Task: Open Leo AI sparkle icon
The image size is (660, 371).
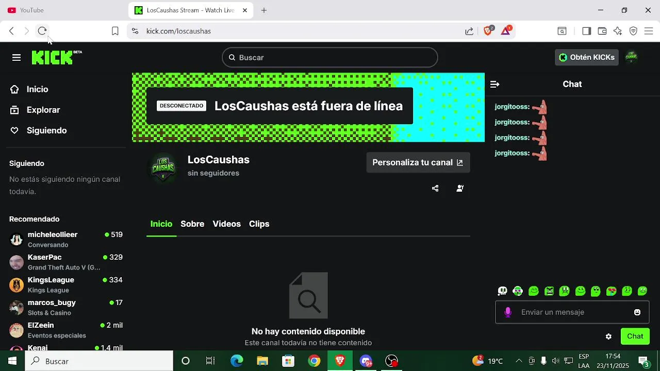Action: [x=618, y=31]
